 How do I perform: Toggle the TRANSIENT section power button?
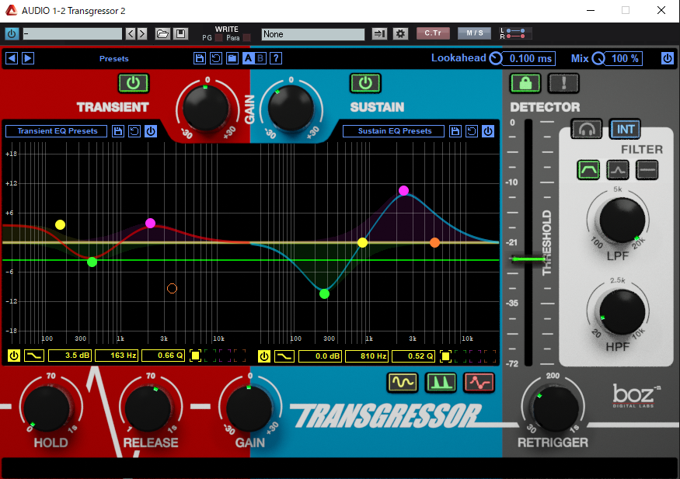click(134, 83)
